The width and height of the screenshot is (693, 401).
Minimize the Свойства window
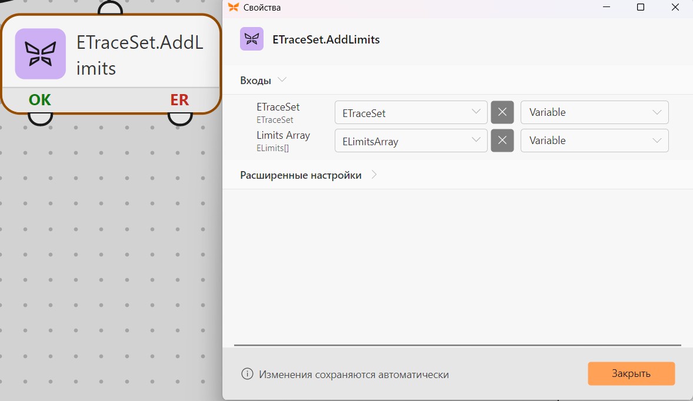607,7
